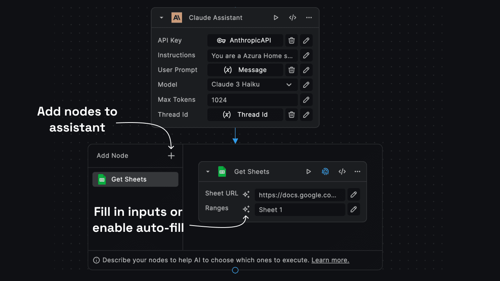Open the Learn more link
The width and height of the screenshot is (500, 281).
pyautogui.click(x=330, y=260)
